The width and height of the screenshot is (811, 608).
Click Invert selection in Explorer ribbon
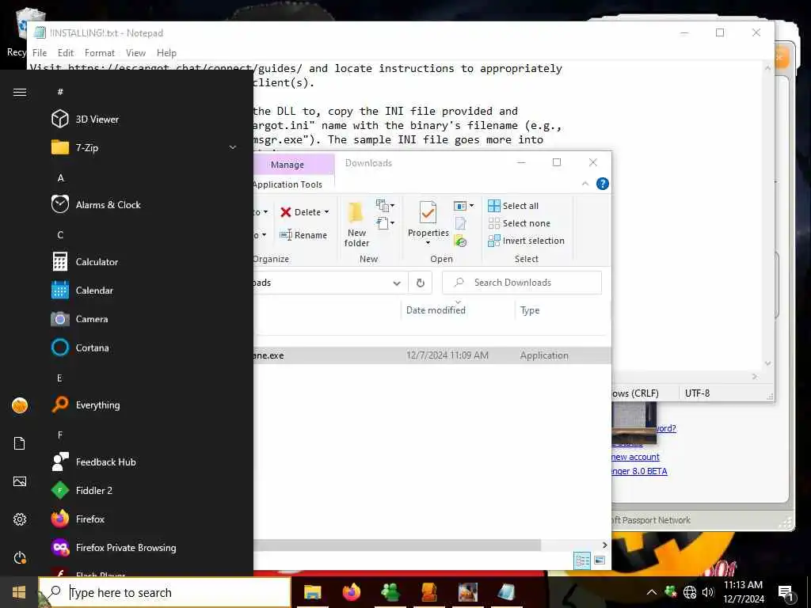(x=527, y=241)
